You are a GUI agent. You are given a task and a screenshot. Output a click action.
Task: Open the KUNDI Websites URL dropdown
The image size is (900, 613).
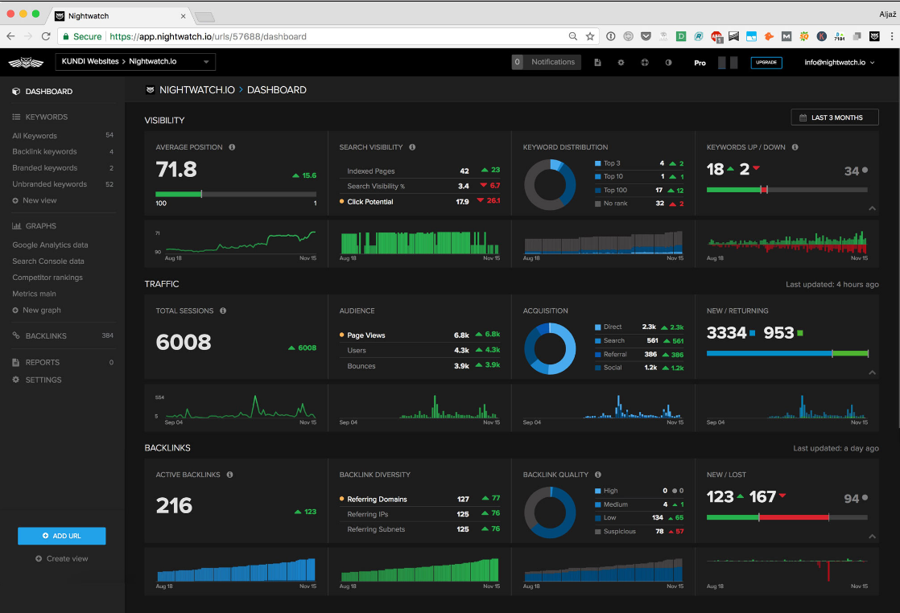click(x=135, y=62)
